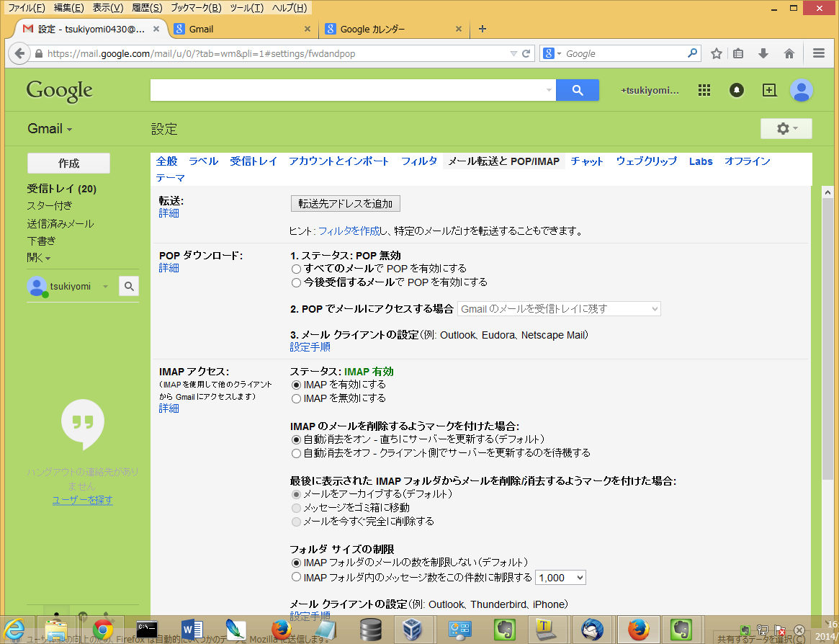Switch to the ラベル settings tab
The width and height of the screenshot is (839, 644).
click(203, 161)
